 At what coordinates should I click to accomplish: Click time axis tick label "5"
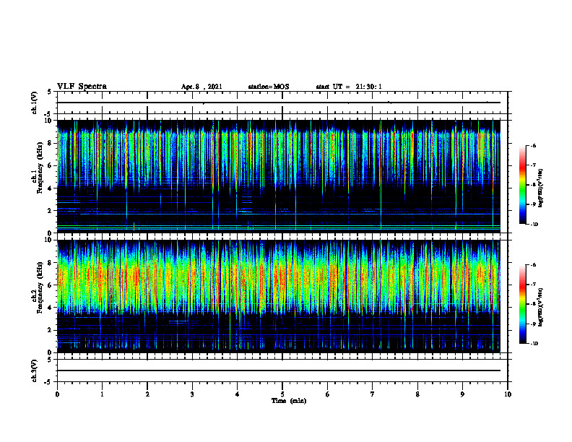282,394
